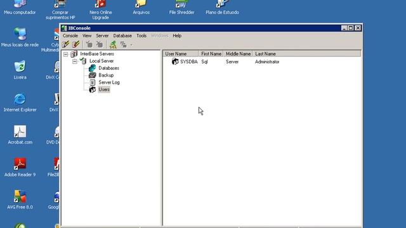Click the Connect Database toolbar icon

89,44
